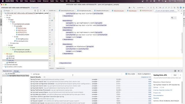Open the Build menu

[x=52, y=1]
